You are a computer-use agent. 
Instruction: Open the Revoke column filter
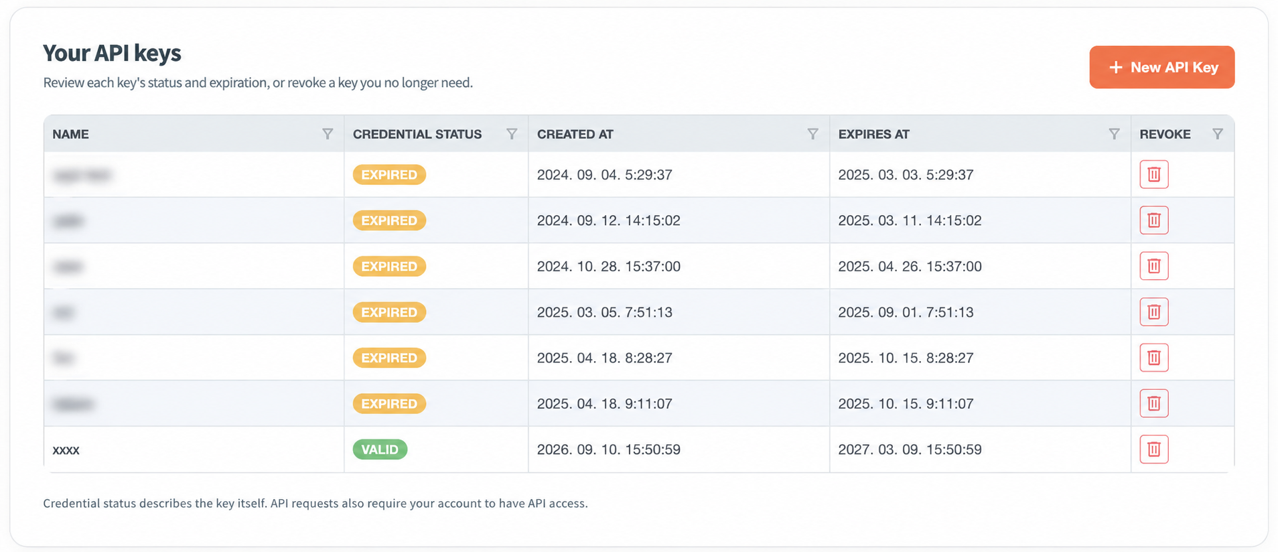click(1218, 134)
